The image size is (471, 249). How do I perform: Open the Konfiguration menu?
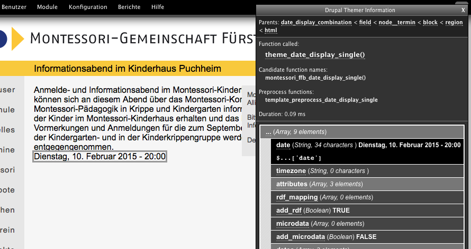[x=88, y=7]
